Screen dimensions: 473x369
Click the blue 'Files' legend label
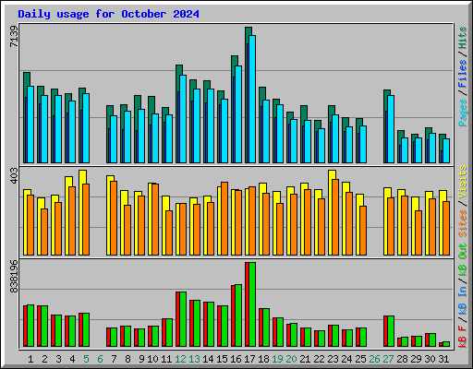coord(462,74)
